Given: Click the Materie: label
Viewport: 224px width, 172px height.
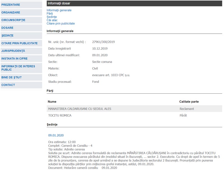Looking at the screenshot, I should 54,68.
